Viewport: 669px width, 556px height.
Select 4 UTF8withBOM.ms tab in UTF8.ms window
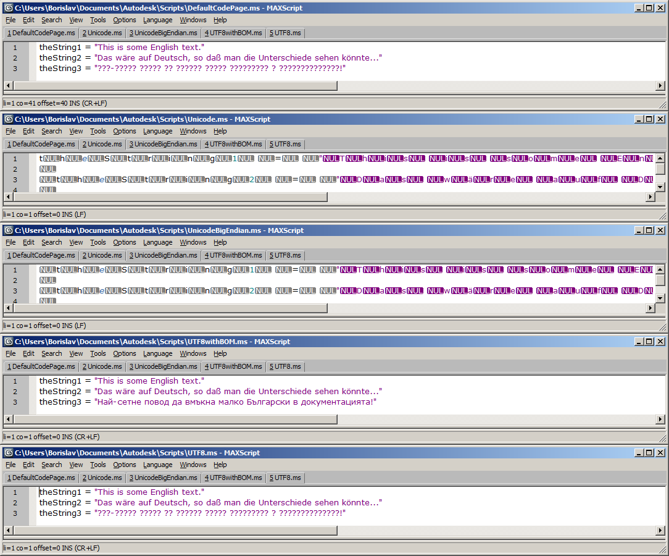pyautogui.click(x=233, y=478)
